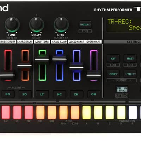Click the RHYTHM PERFORMER title text
This screenshot has height=141, width=141.
(x=113, y=10)
